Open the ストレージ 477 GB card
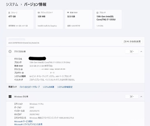This screenshot has width=150, height=126. pos(20,19)
